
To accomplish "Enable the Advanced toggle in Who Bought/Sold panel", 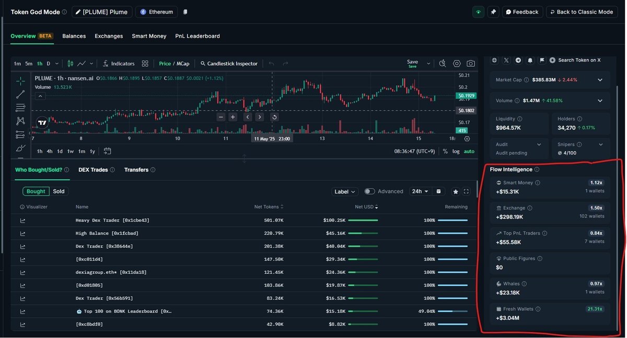I will click(x=369, y=191).
